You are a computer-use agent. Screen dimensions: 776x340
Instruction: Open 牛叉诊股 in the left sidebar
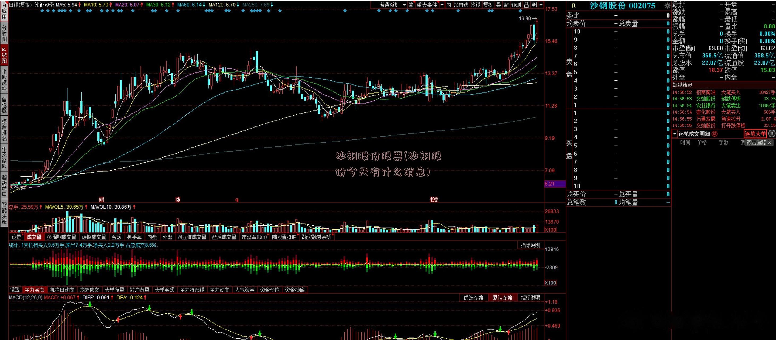[x=4, y=157]
